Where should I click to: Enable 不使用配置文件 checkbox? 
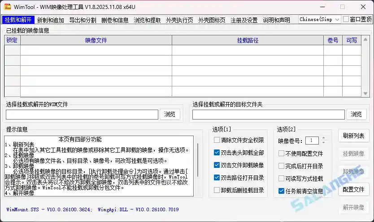coord(282,153)
